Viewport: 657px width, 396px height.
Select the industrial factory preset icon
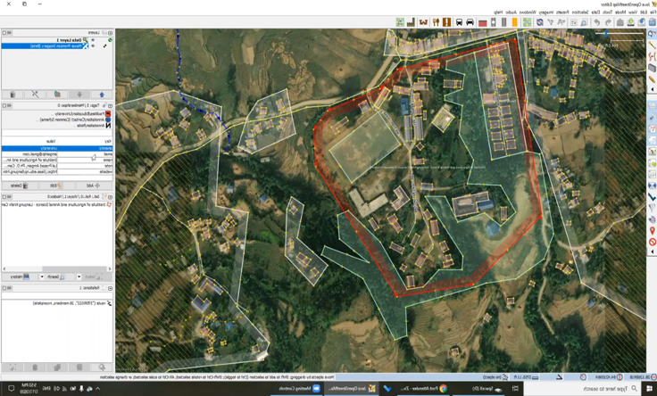click(411, 22)
